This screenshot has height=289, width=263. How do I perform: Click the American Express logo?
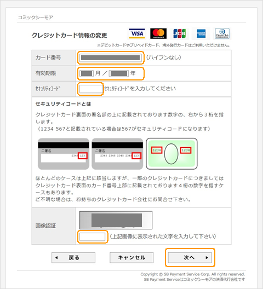[x=201, y=33]
